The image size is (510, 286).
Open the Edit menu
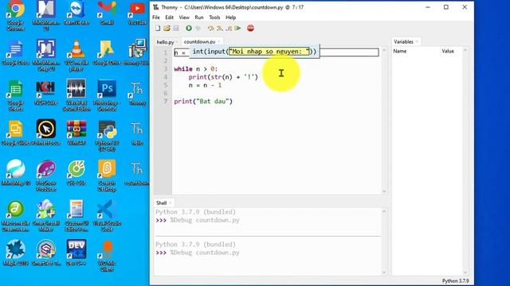tap(170, 17)
